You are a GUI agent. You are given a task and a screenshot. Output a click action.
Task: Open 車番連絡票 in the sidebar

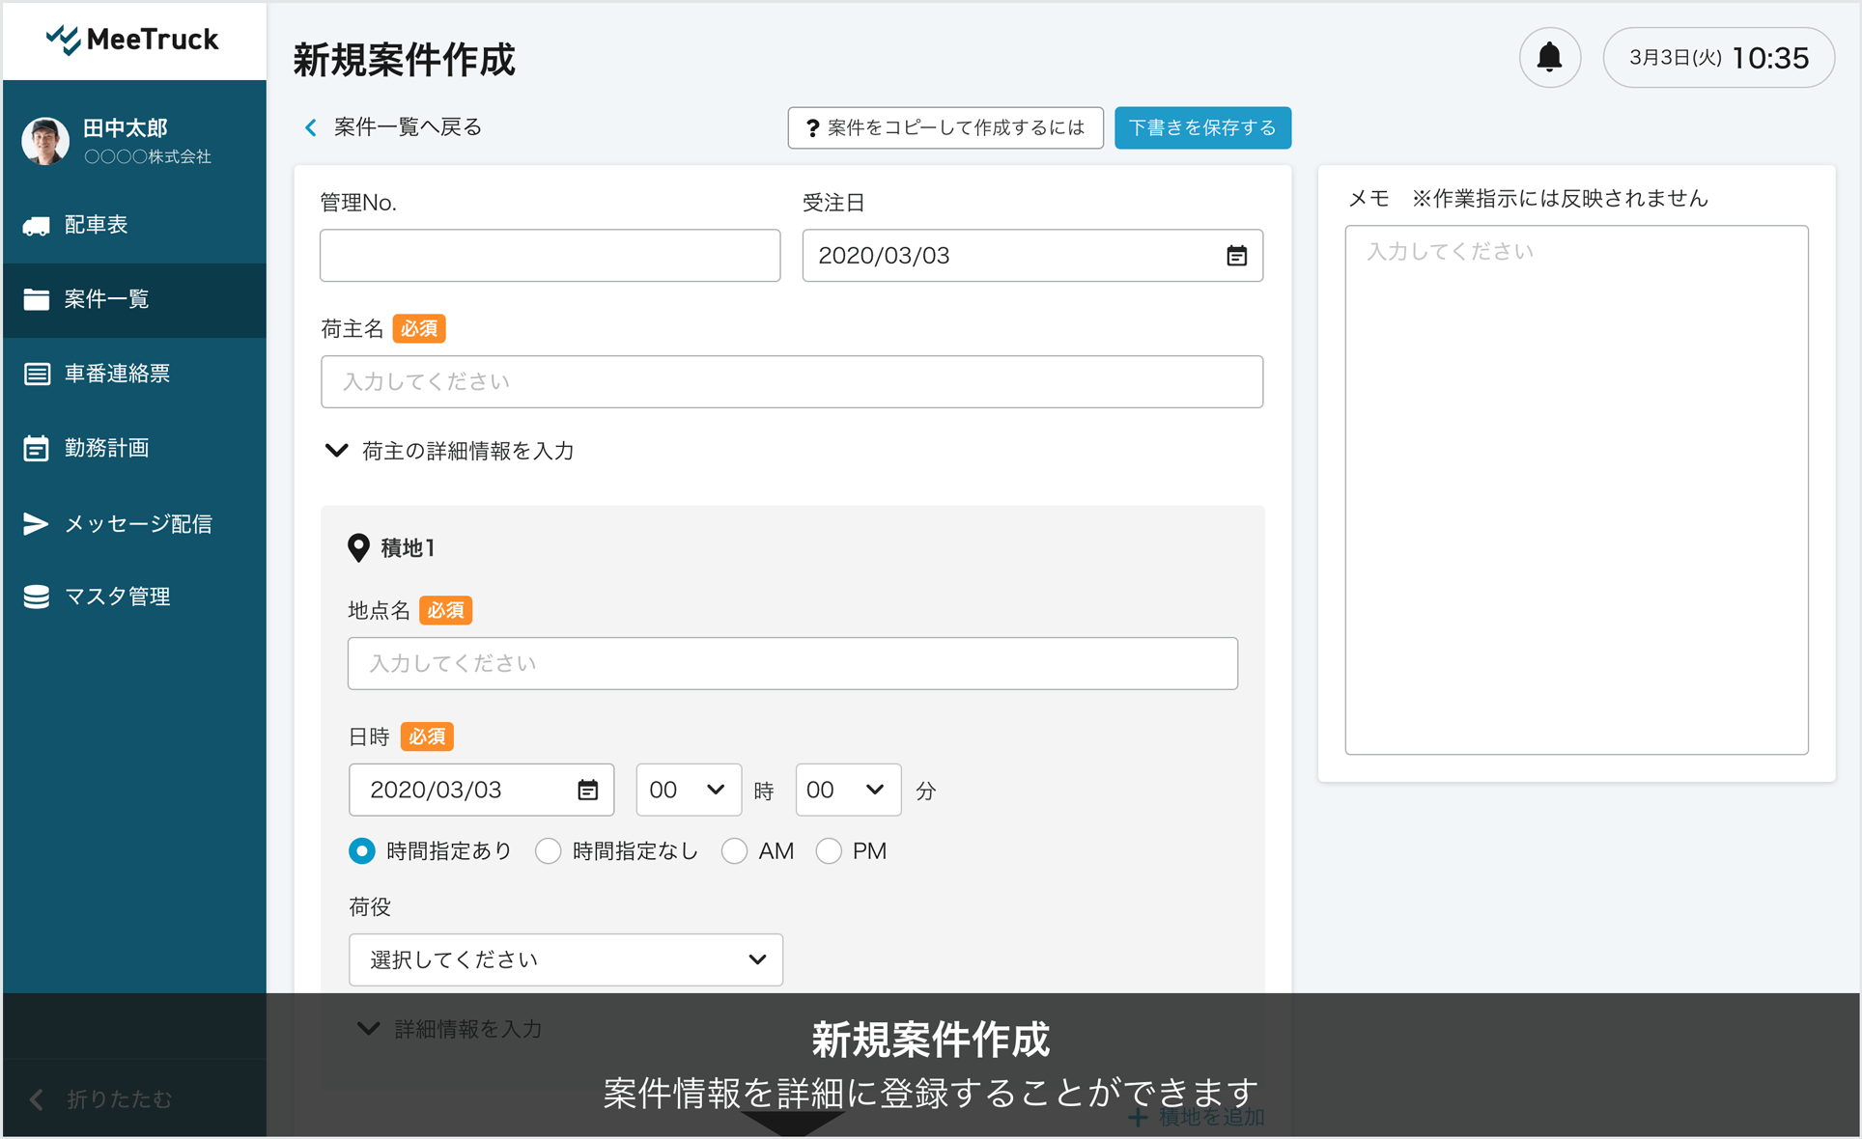(116, 374)
